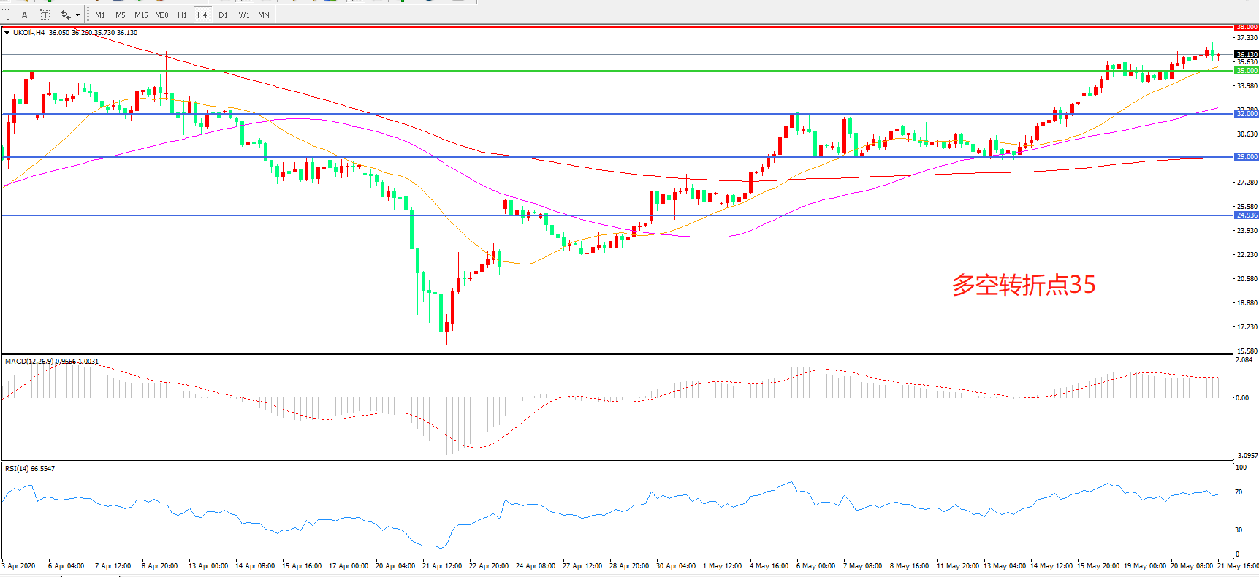This screenshot has width=1259, height=577.
Task: Choose the M30 timeframe
Action: pos(161,15)
